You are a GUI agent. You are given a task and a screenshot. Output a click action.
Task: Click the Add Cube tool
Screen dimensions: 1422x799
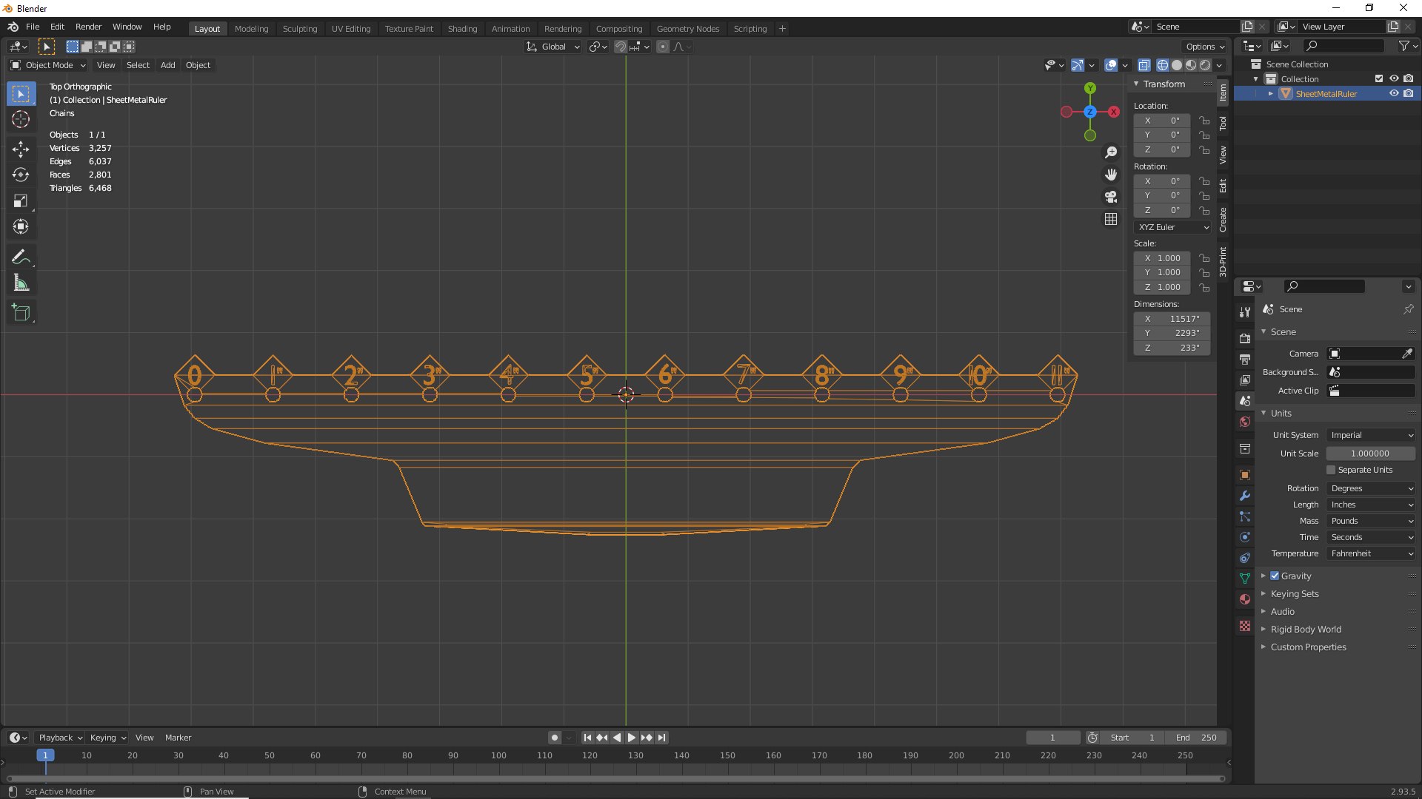pos(21,313)
